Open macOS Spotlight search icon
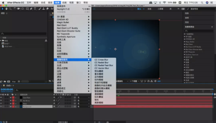Image resolution: width=216 pixels, height=123 pixels. point(202,3)
